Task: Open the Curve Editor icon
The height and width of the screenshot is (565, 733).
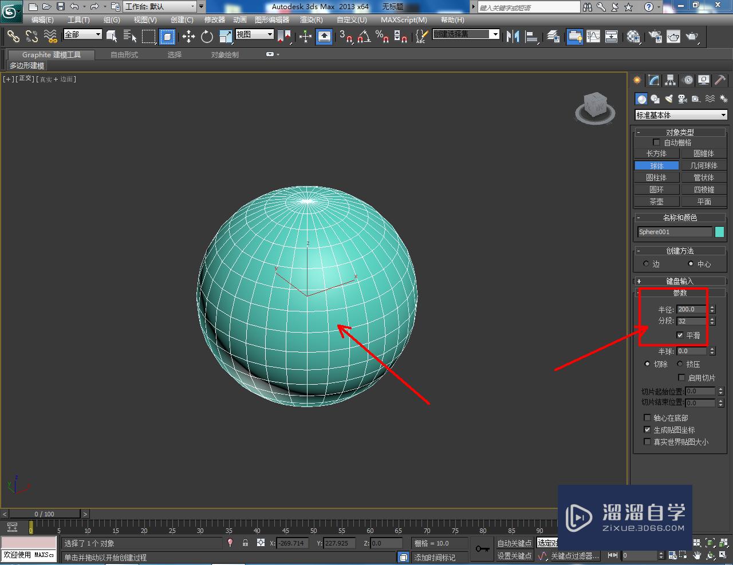Action: point(593,37)
